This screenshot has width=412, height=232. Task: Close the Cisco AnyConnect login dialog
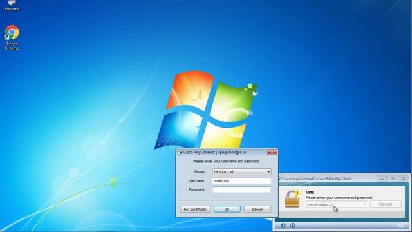point(272,152)
